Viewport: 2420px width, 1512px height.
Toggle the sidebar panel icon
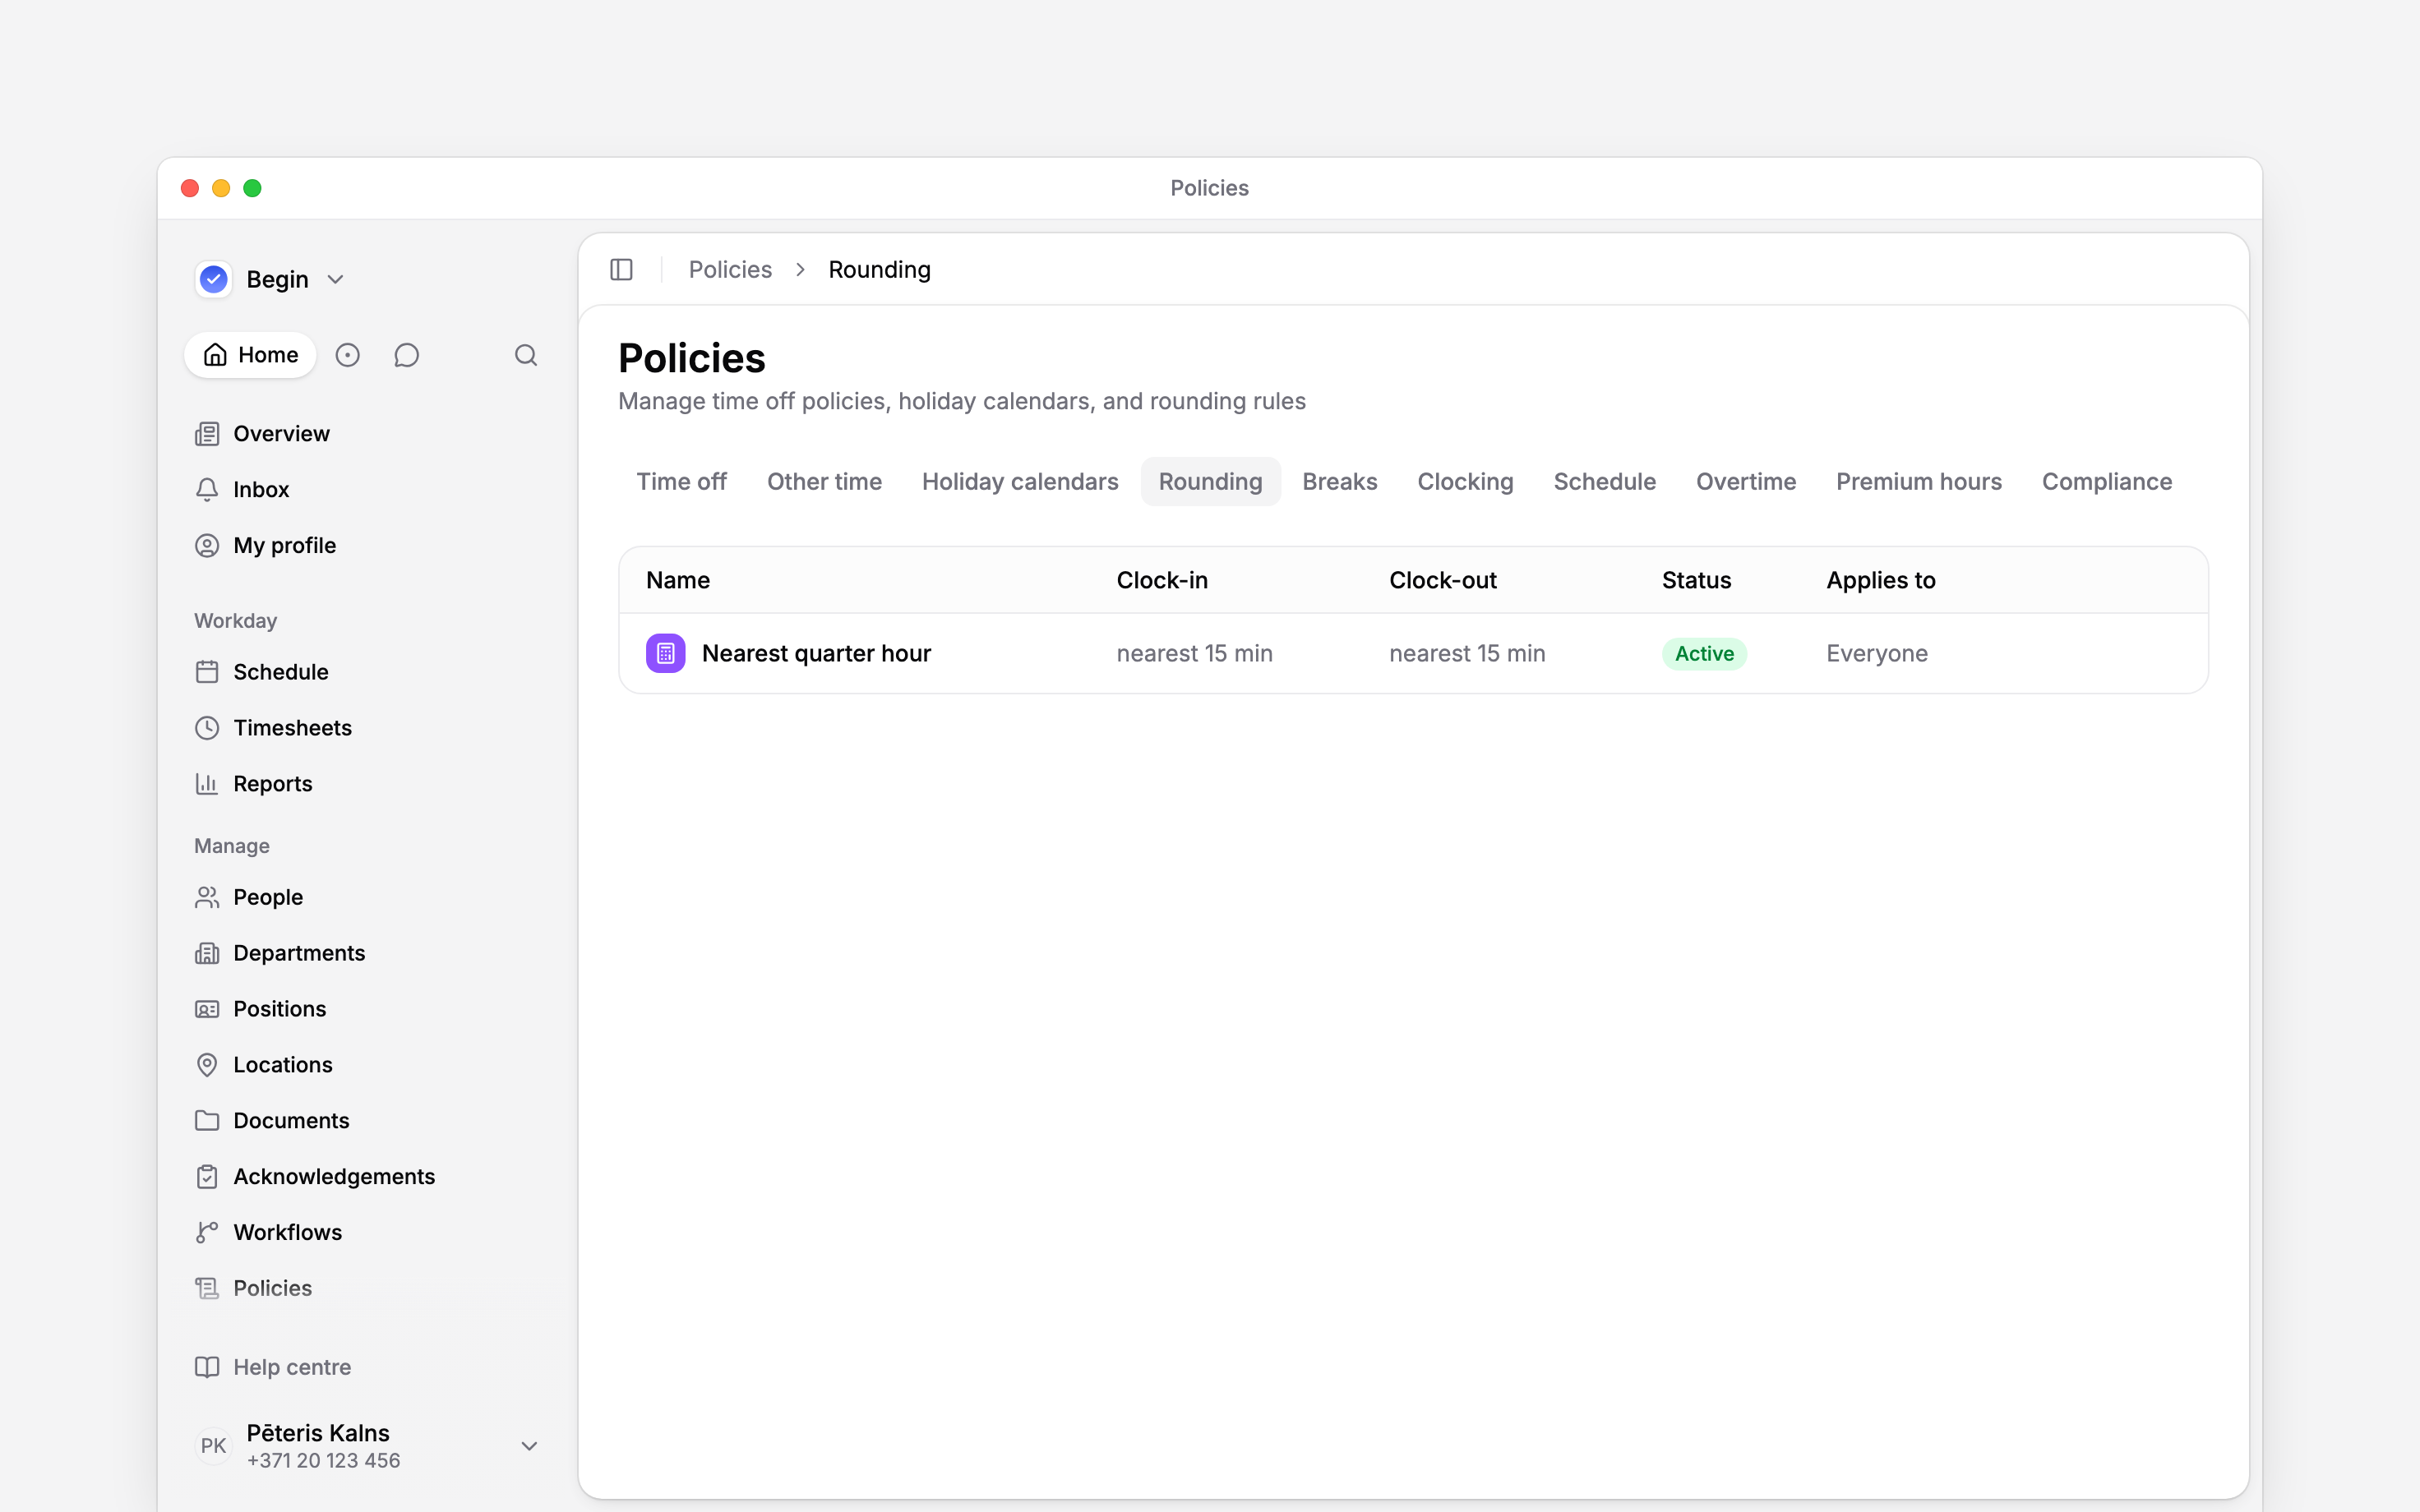621,270
